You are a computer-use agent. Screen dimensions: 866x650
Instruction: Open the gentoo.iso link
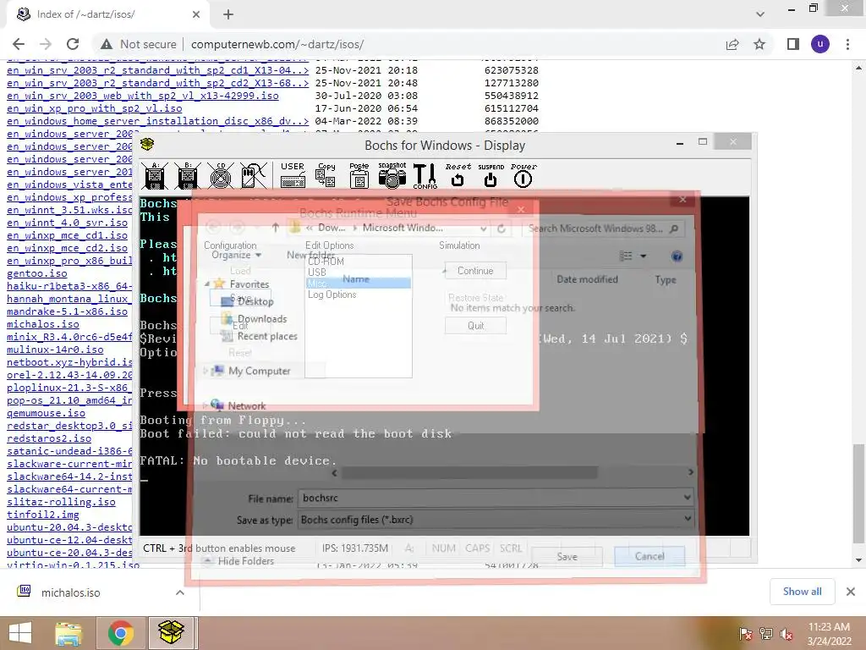[37, 273]
